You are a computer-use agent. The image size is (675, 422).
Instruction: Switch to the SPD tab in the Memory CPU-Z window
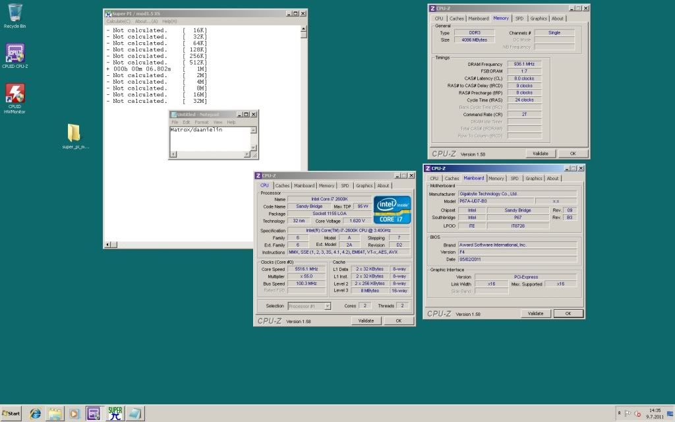click(x=519, y=18)
